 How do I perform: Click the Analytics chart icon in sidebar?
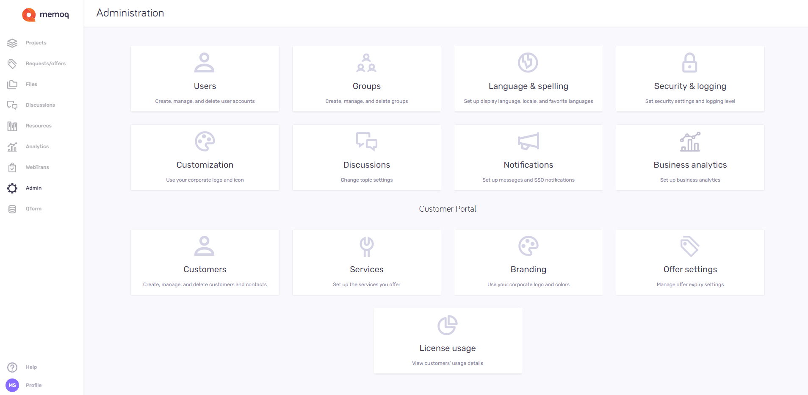[12, 146]
